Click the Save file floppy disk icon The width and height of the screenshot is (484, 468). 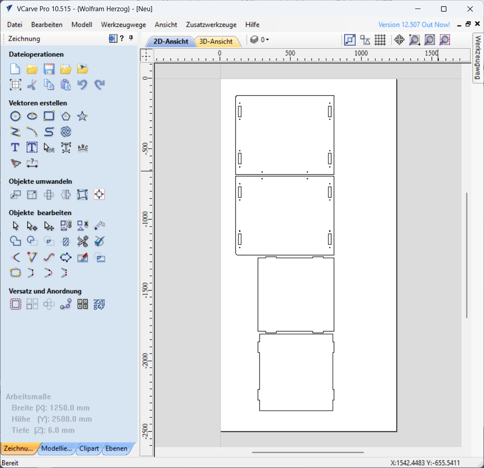pyautogui.click(x=49, y=69)
